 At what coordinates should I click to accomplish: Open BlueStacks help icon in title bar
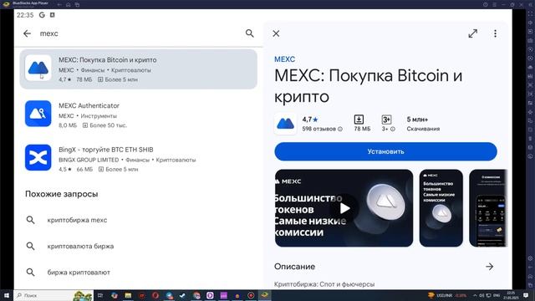(485, 4)
